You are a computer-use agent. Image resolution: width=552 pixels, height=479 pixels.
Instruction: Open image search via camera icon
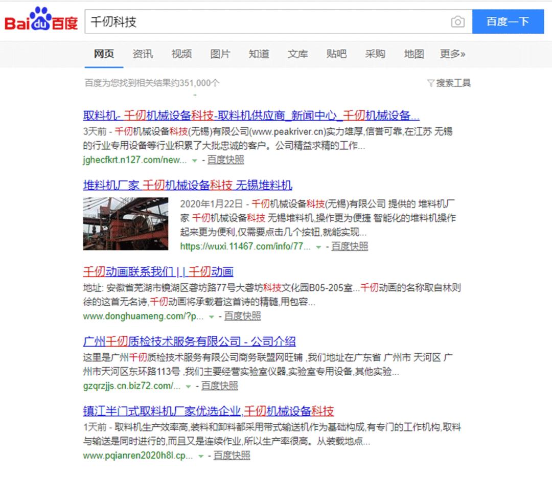coord(457,21)
